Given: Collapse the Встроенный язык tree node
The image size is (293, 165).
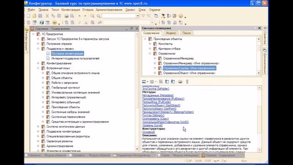Looking at the screenshot, I should tap(38, 68).
